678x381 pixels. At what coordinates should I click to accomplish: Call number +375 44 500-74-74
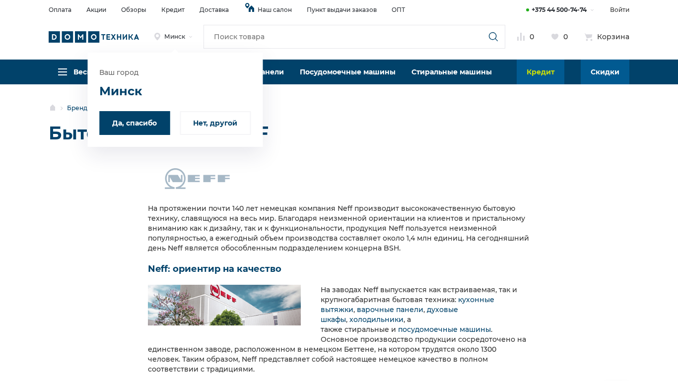559,10
